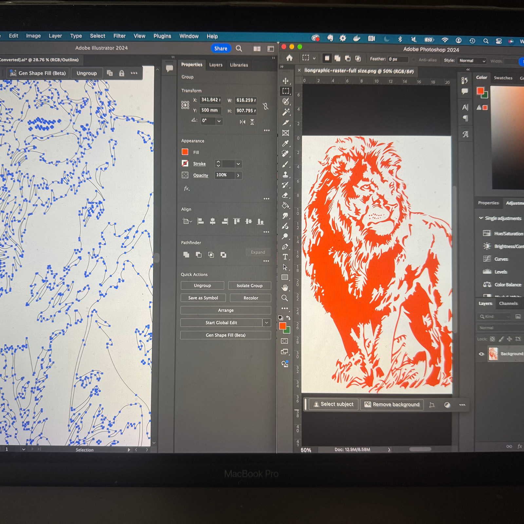Activate the Type tool

(x=285, y=257)
